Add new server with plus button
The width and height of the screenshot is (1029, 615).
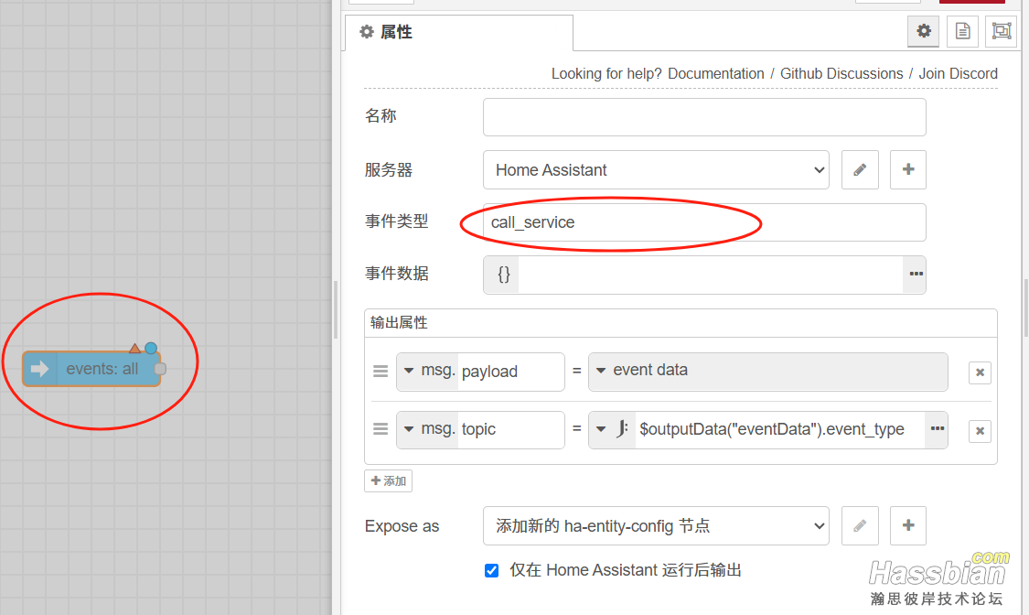pyautogui.click(x=908, y=170)
